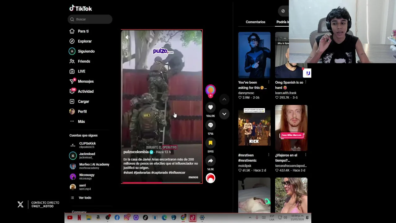Open the Cargar upload page
The width and height of the screenshot is (396, 223).
coord(79,102)
